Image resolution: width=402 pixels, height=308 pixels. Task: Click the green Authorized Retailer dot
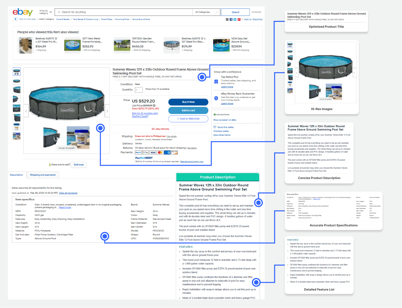click(215, 115)
